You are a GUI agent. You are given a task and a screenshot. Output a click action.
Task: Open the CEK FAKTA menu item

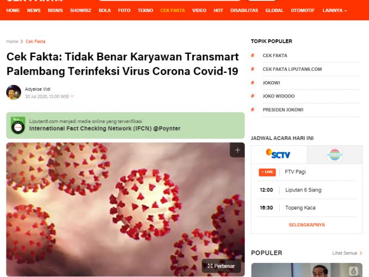(173, 10)
